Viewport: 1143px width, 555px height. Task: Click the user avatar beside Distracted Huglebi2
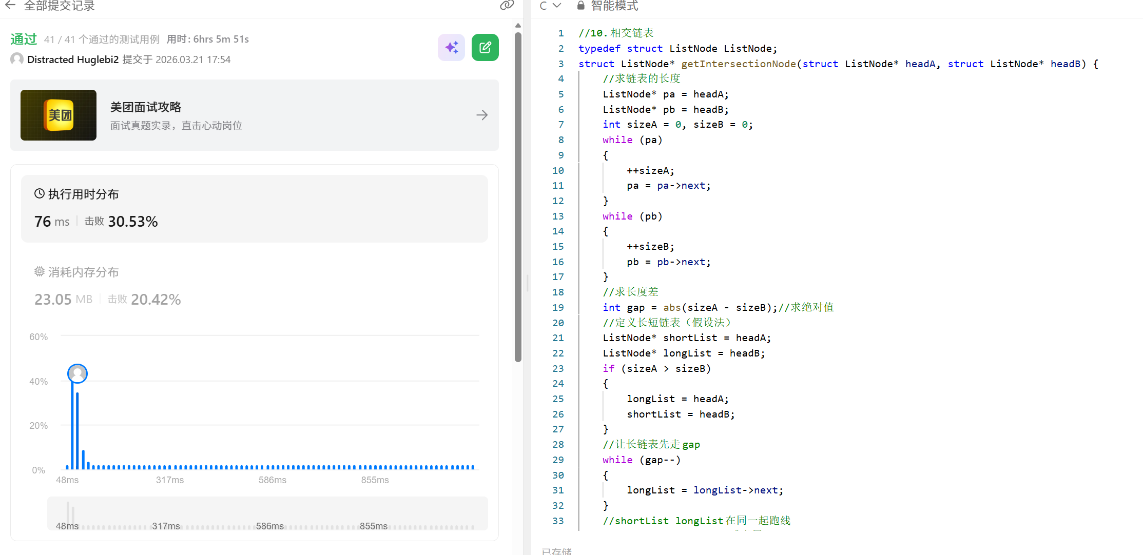pyautogui.click(x=17, y=60)
